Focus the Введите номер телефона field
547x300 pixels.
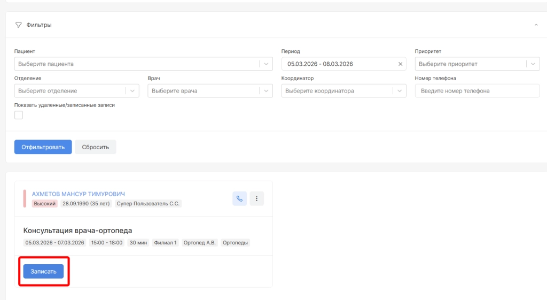click(477, 91)
